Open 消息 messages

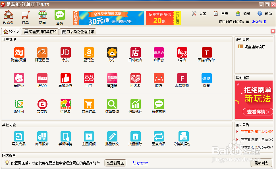(243, 14)
